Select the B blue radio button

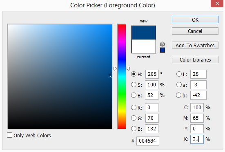coord(134,129)
